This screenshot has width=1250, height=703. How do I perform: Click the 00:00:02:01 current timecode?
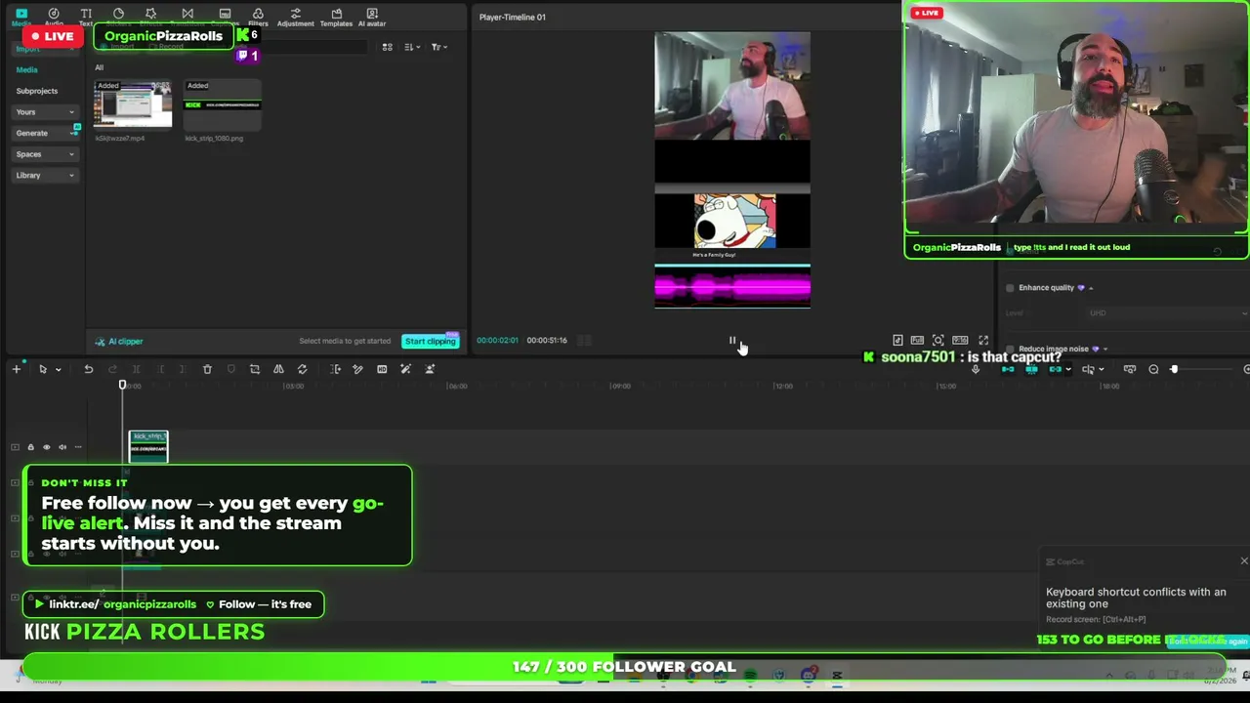click(x=497, y=341)
